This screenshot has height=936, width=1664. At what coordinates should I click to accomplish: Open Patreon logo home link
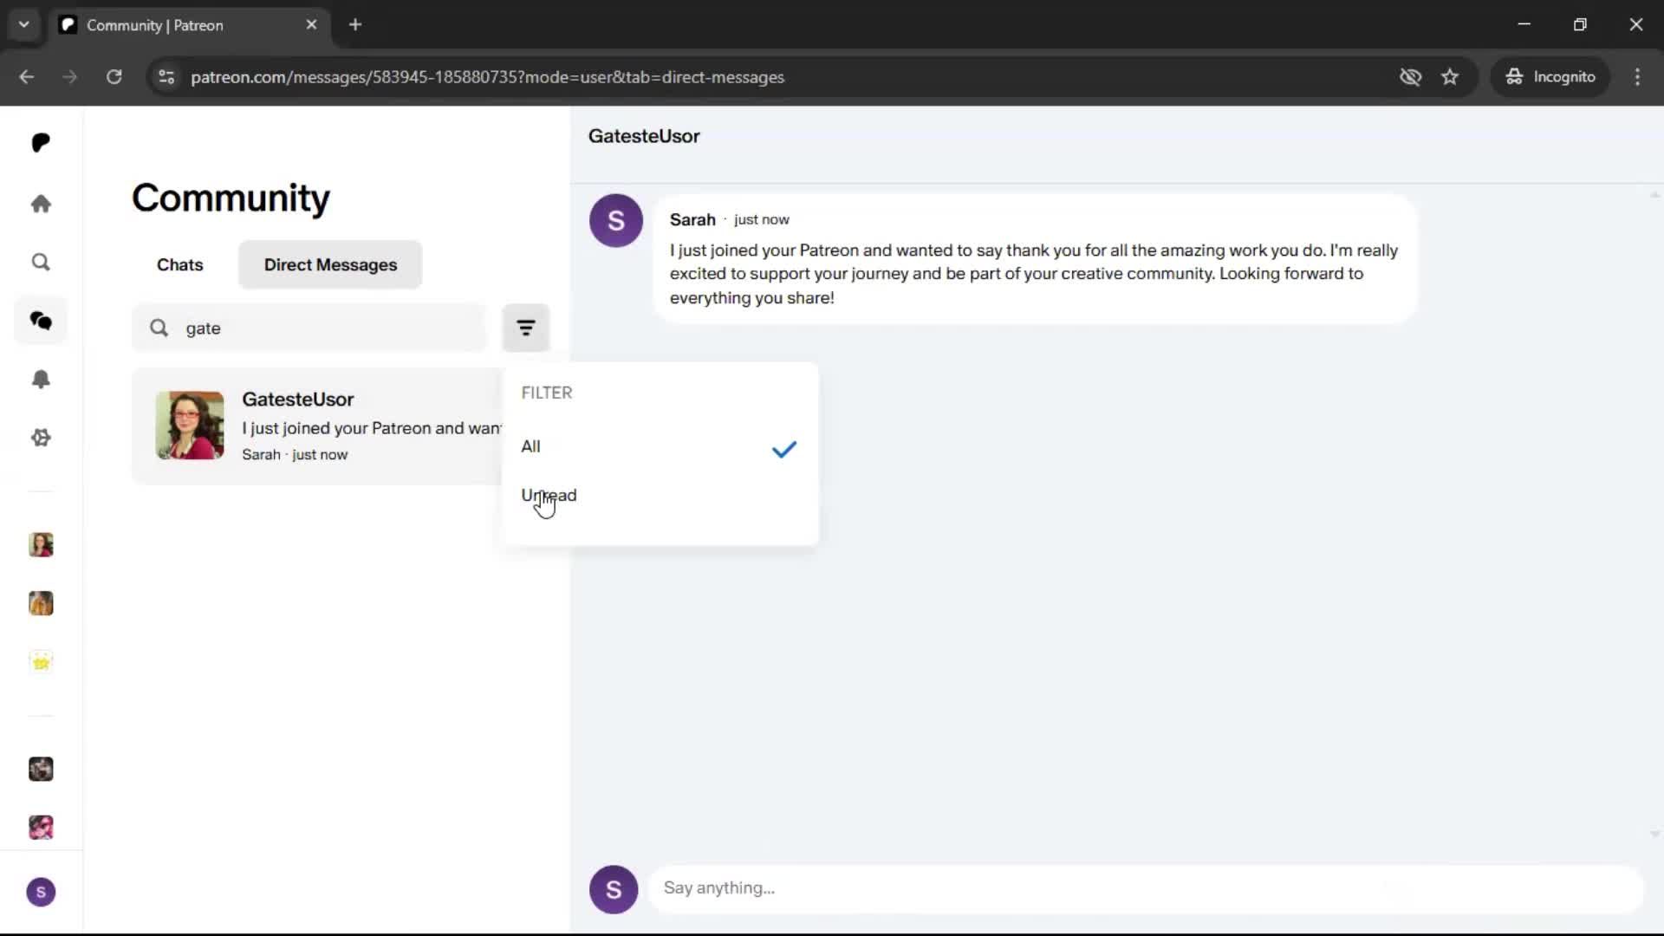pos(41,142)
